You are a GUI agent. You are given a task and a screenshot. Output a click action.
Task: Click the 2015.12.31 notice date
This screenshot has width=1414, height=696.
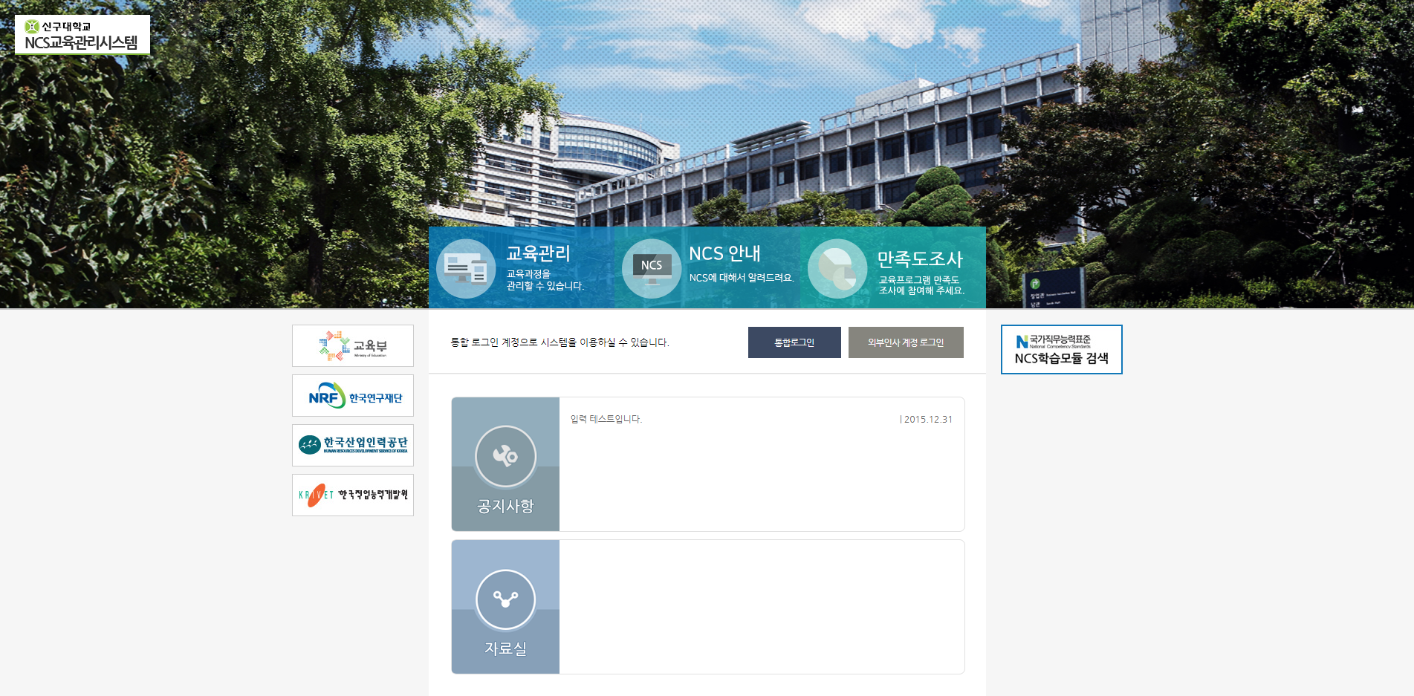point(927,420)
